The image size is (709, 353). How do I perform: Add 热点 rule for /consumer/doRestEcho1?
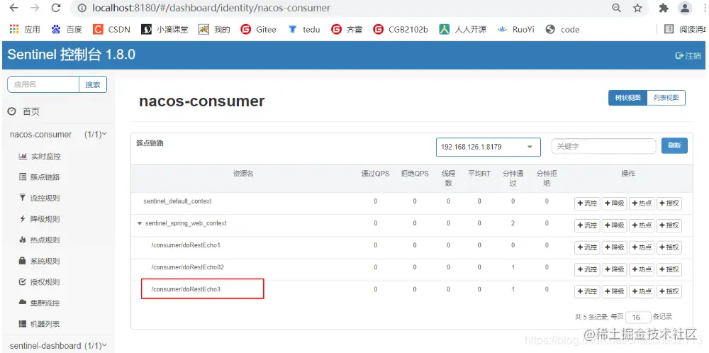(x=642, y=247)
